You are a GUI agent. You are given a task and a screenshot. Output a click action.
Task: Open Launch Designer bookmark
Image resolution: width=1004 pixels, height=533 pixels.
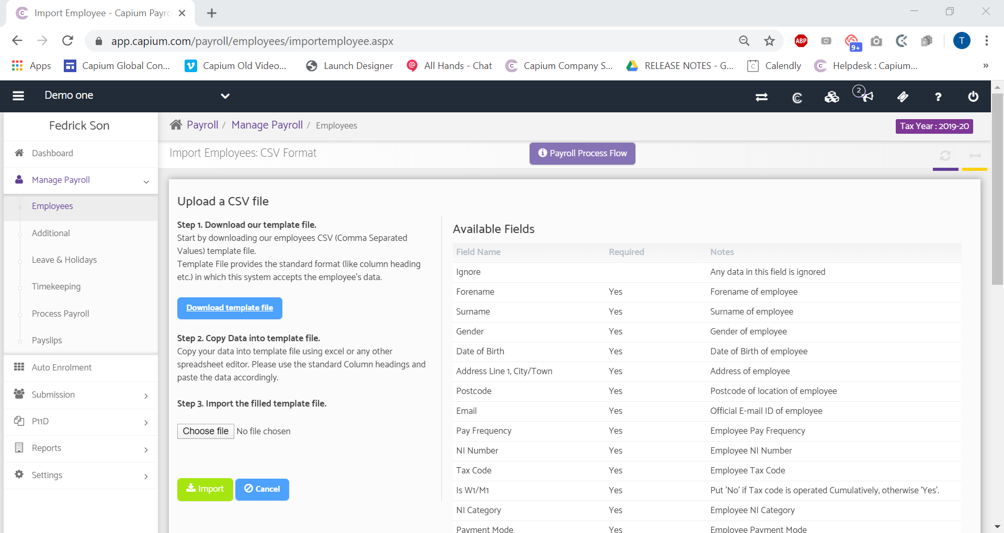click(x=350, y=66)
